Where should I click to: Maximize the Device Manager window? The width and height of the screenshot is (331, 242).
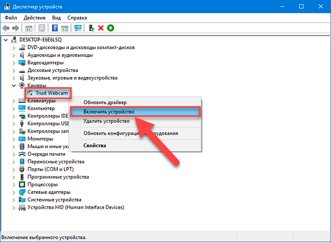tap(301, 6)
